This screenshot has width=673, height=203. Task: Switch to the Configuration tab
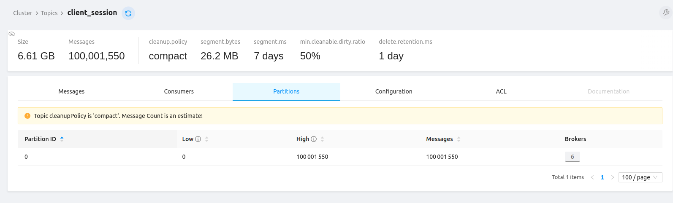[x=393, y=91]
